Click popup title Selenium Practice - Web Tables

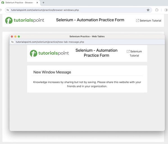(87, 36)
